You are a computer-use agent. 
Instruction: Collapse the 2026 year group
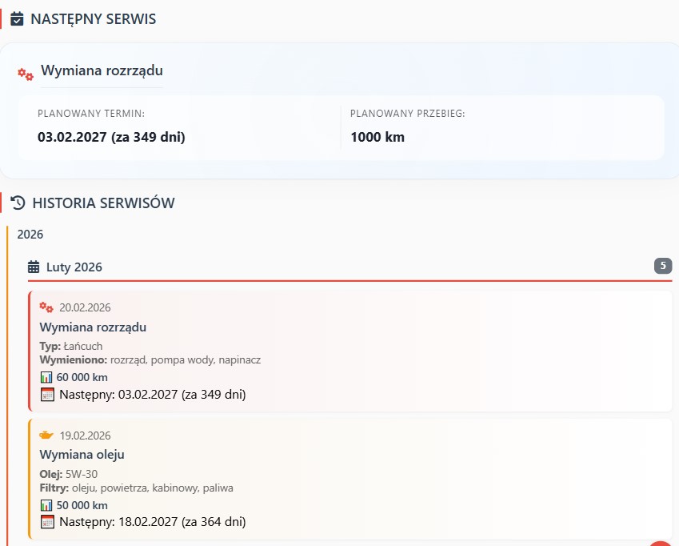point(30,235)
